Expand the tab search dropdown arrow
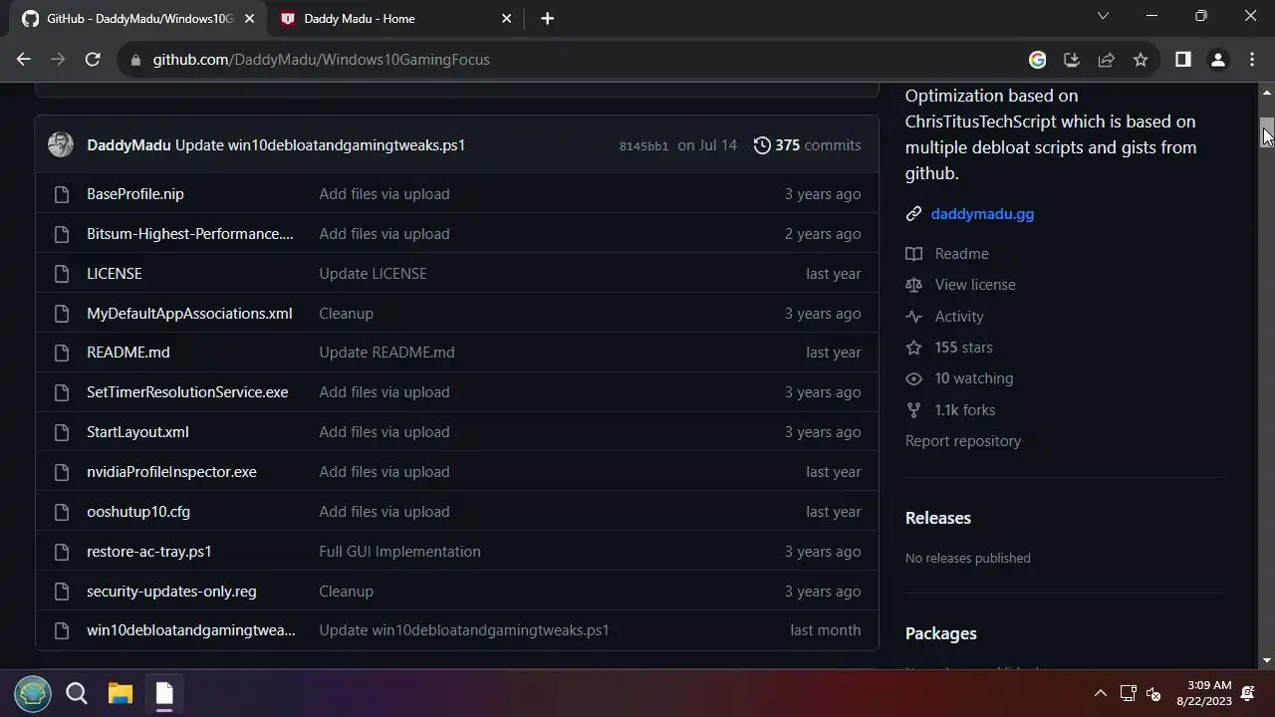This screenshot has width=1275, height=717. [x=1103, y=16]
